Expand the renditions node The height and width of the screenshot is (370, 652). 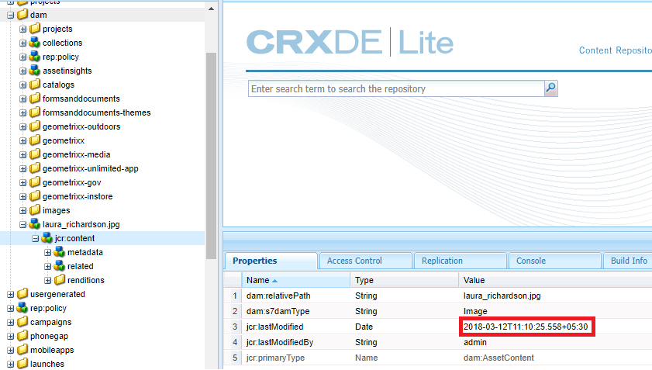tap(48, 280)
